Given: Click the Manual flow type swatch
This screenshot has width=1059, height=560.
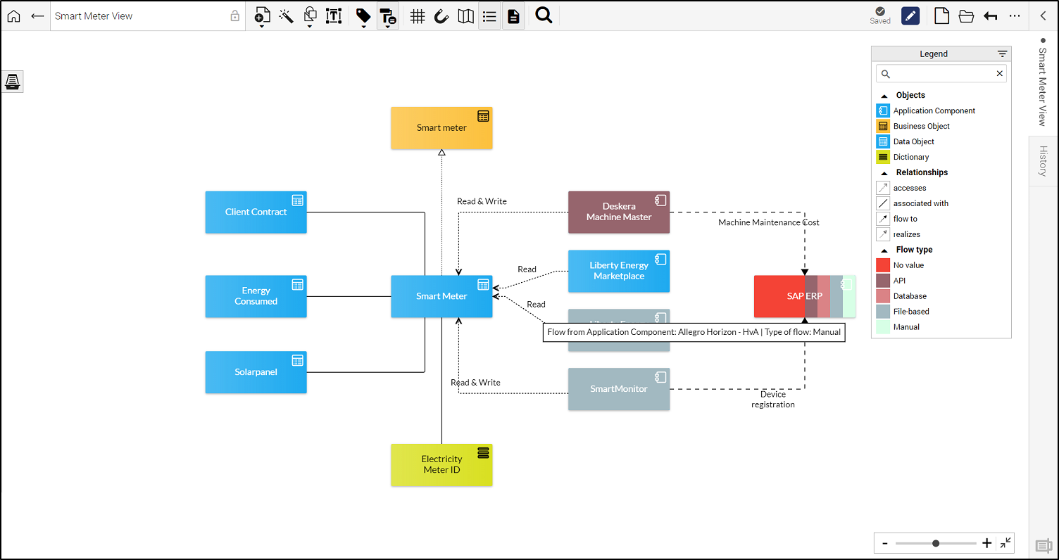Looking at the screenshot, I should pyautogui.click(x=883, y=327).
